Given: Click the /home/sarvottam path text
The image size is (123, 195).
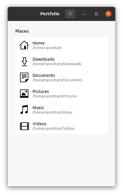Looking at the screenshot, I should [x=47, y=48].
